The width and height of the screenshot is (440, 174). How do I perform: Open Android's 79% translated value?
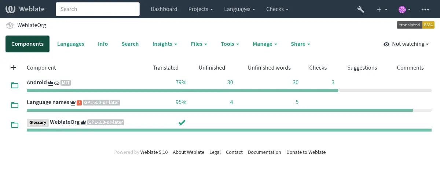tap(181, 82)
